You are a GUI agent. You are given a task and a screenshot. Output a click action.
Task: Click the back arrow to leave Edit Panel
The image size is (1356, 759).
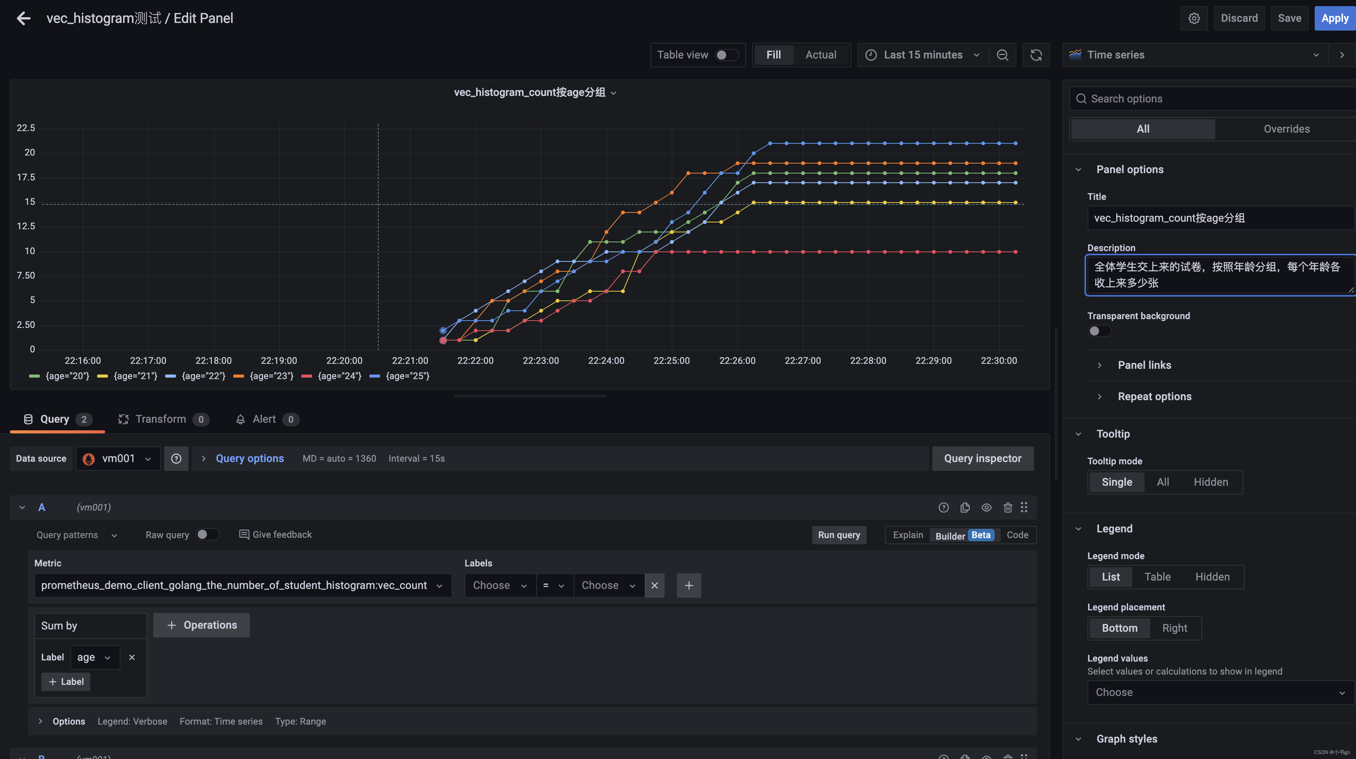click(x=23, y=18)
